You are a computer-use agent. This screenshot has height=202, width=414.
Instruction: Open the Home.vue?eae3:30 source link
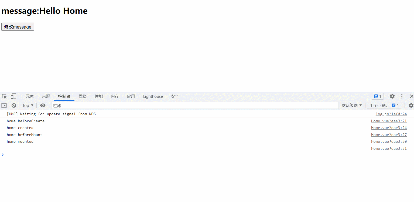click(389, 142)
